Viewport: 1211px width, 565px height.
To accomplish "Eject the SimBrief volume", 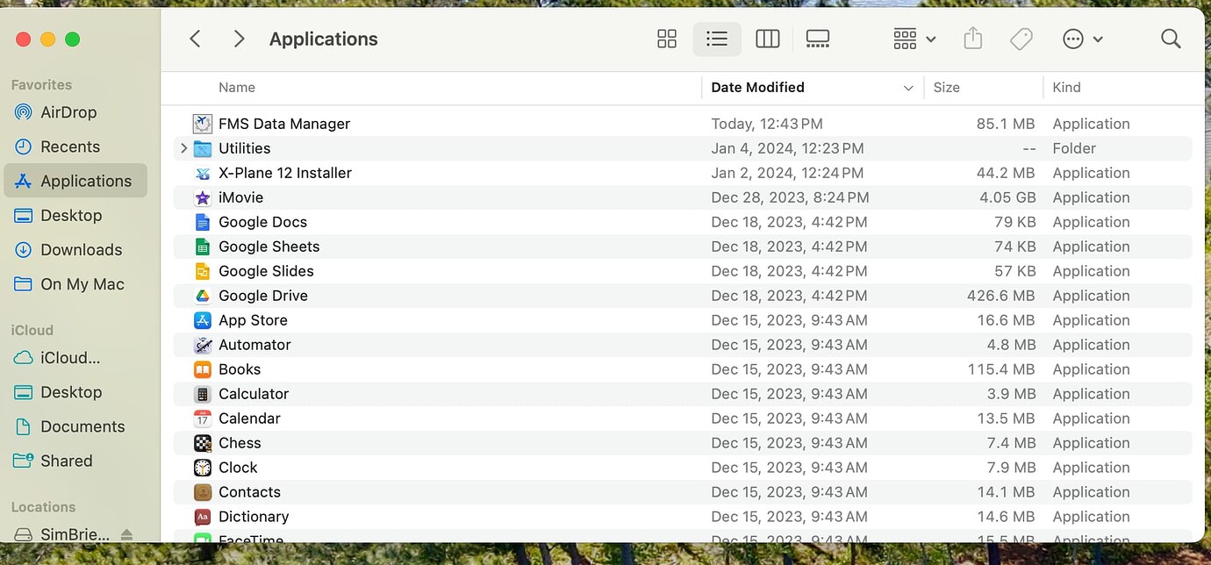I will pos(126,534).
